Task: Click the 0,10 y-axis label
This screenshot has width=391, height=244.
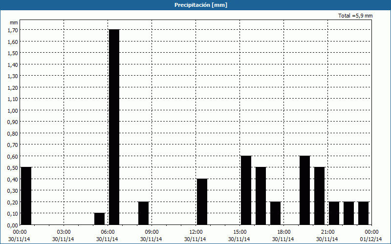Action: (x=13, y=214)
